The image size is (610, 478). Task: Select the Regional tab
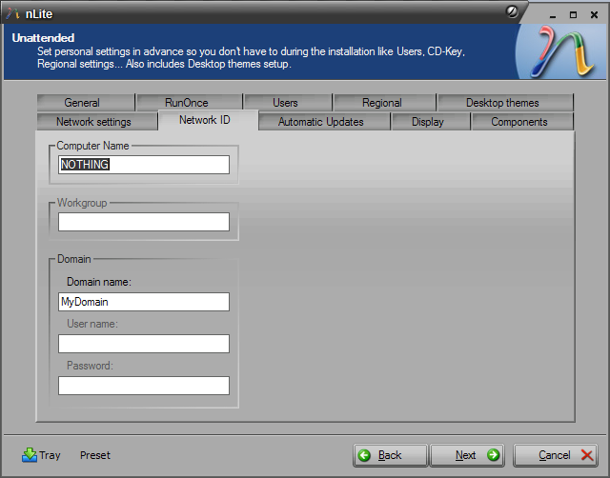point(384,103)
